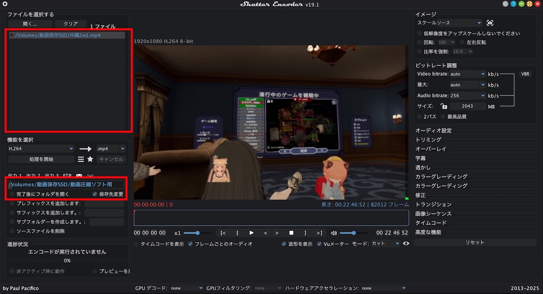Open the H.264 function dropdown
This screenshot has height=294, width=543.
(41, 149)
